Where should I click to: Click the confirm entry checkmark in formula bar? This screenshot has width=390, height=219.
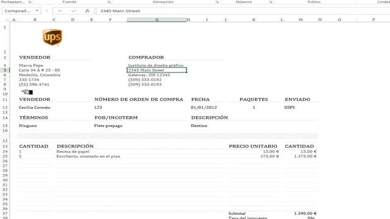tap(74, 11)
